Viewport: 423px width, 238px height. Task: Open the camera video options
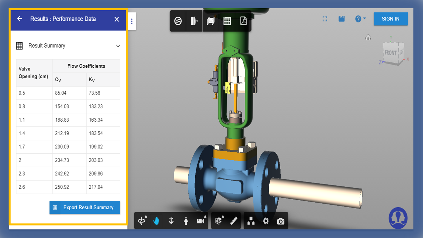[201, 221]
